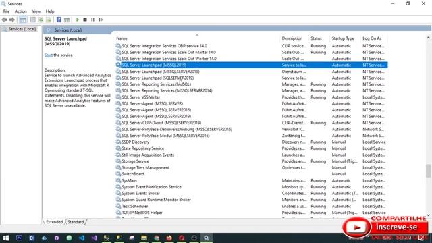Viewport: 432px width, 243px height.
Task: Refresh the services list via toolbar icon
Action: click(40, 20)
